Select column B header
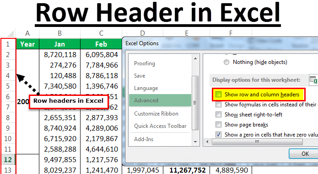 click(x=59, y=33)
